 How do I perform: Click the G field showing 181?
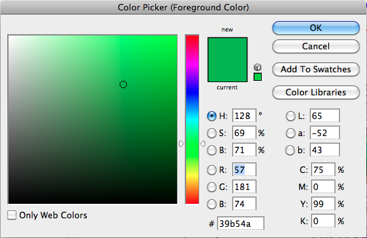pyautogui.click(x=244, y=187)
